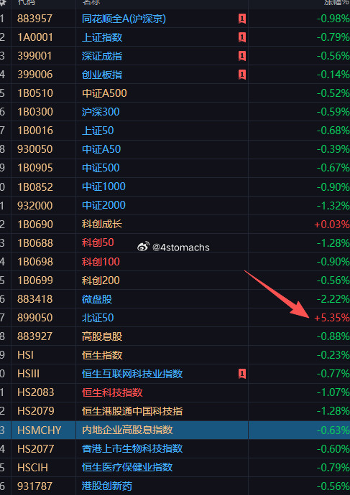
Task: Click code 883418
Action: 34,299
